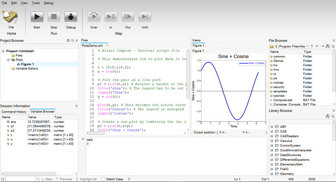Select Figure 1 in Project Browser
The height and width of the screenshot is (182, 336).
tap(28, 64)
